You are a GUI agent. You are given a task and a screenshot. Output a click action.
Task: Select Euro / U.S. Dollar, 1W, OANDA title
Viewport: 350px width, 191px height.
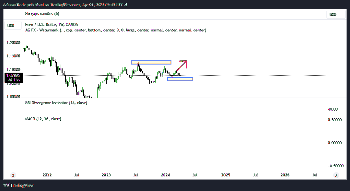52,25
